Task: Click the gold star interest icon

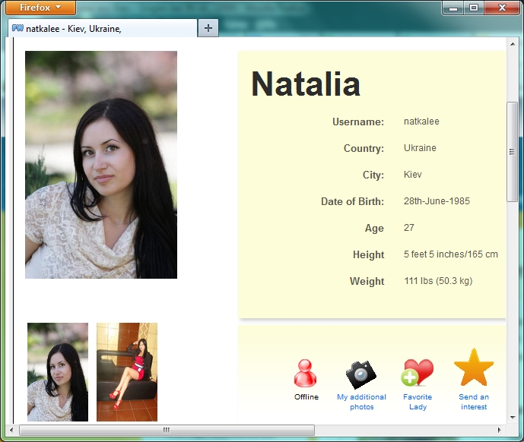Action: [474, 368]
